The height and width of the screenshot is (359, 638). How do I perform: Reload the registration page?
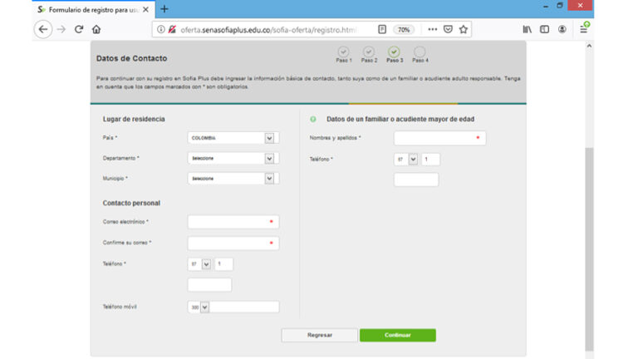pyautogui.click(x=79, y=29)
